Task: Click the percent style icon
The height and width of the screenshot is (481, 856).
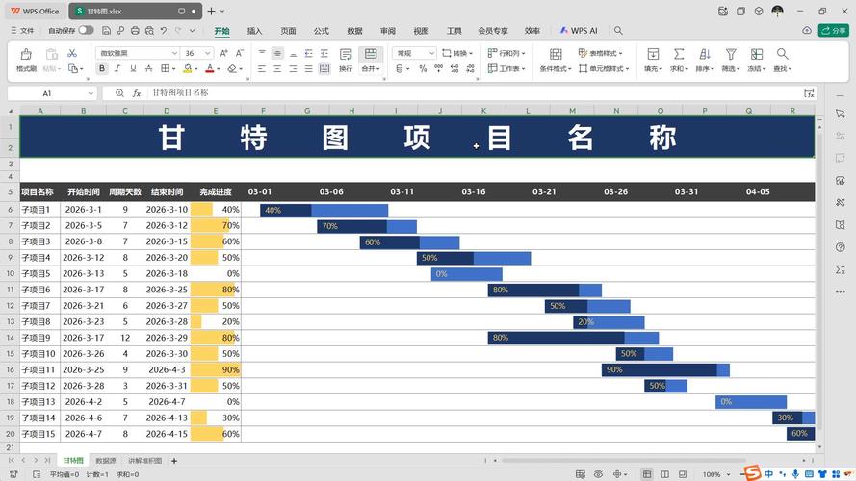Action: pos(423,68)
